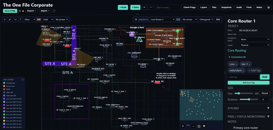Open the Snapshots menu

point(226,7)
